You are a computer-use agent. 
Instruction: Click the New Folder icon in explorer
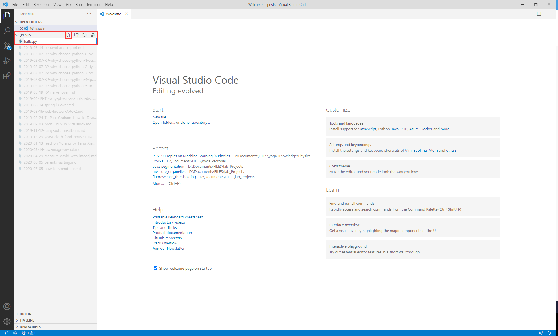pyautogui.click(x=76, y=35)
